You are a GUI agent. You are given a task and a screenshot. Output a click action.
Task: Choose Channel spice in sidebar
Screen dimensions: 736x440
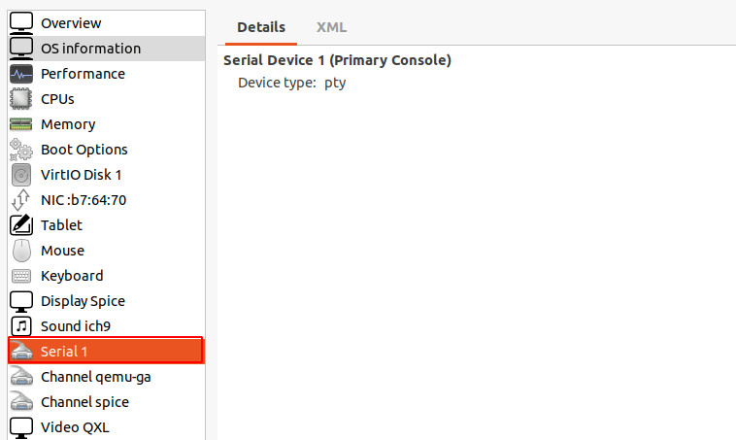click(107, 402)
